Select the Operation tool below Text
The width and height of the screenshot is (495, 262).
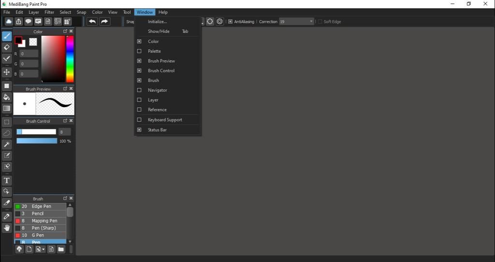click(x=7, y=192)
